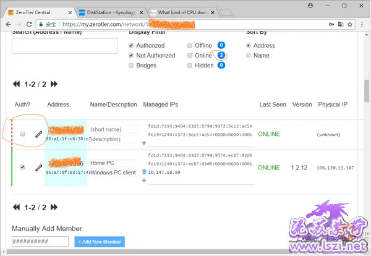This screenshot has height=256, width=371.
Task: Select sort by Name radio
Action: 248,55
